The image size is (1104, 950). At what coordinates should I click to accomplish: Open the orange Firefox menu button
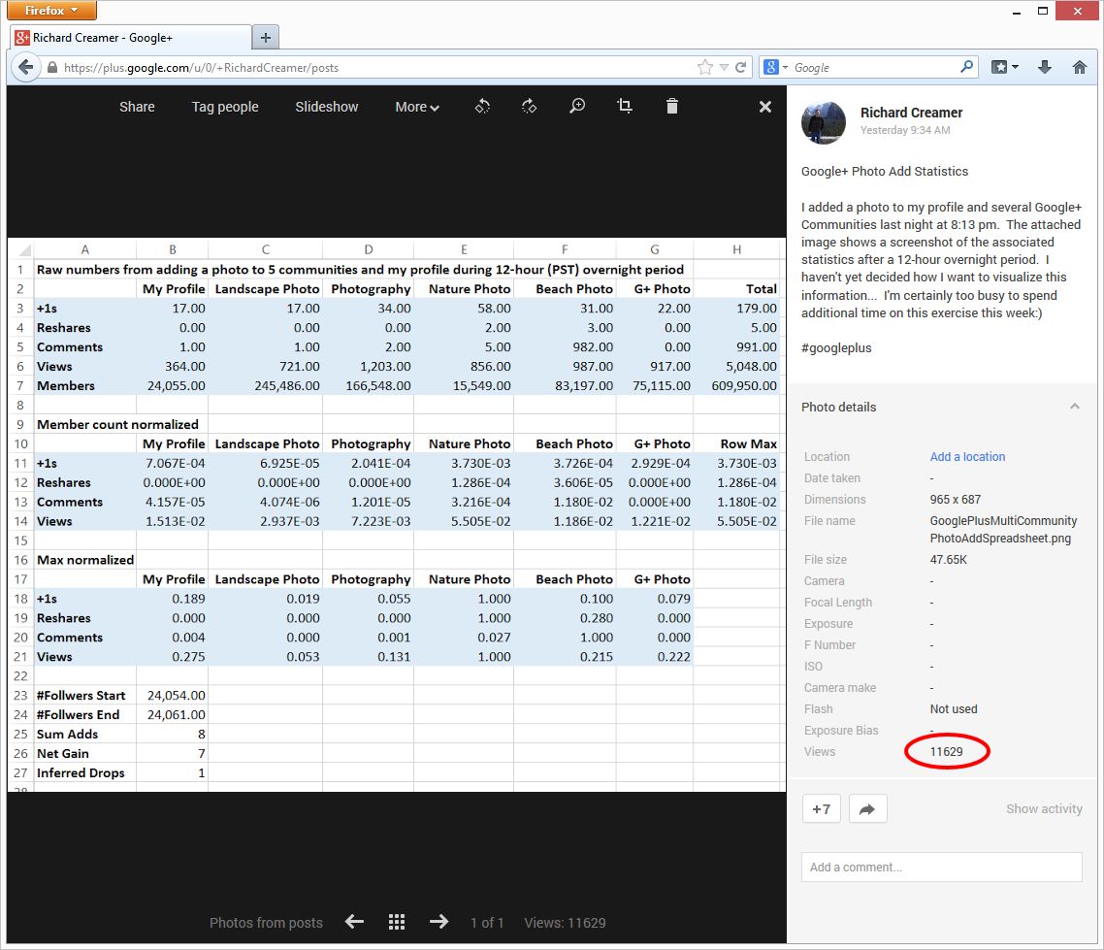click(51, 11)
